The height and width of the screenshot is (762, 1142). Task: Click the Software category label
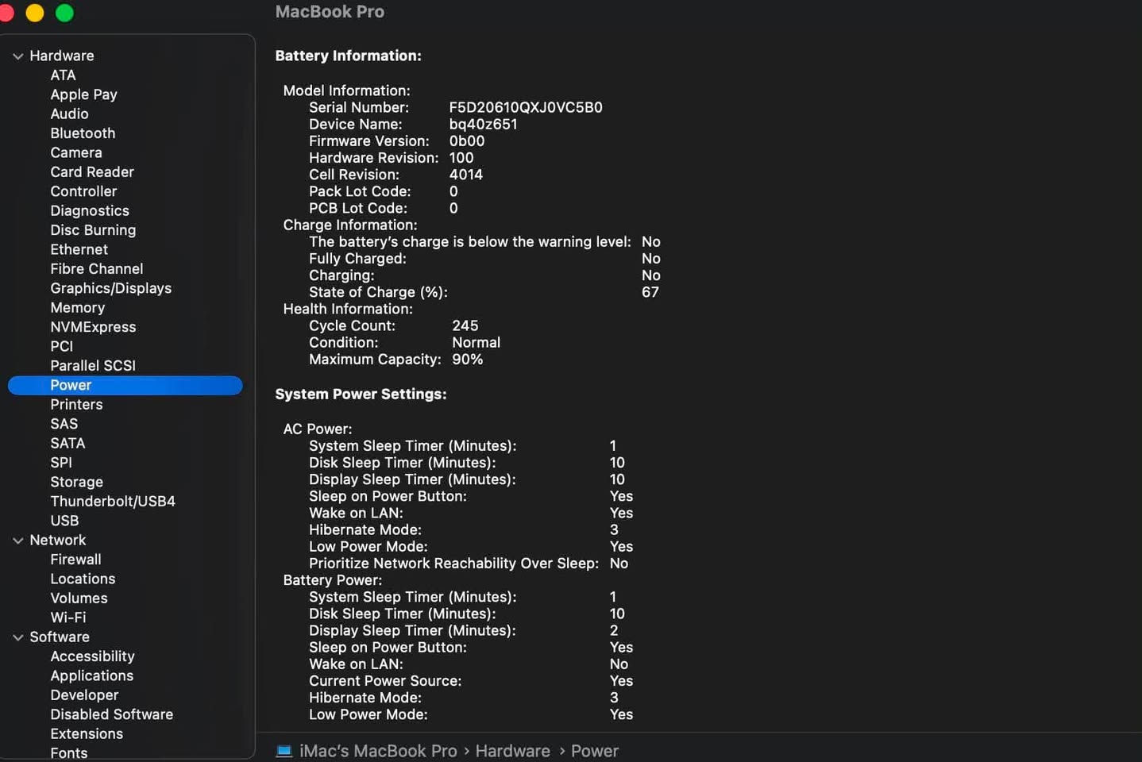[x=60, y=637]
